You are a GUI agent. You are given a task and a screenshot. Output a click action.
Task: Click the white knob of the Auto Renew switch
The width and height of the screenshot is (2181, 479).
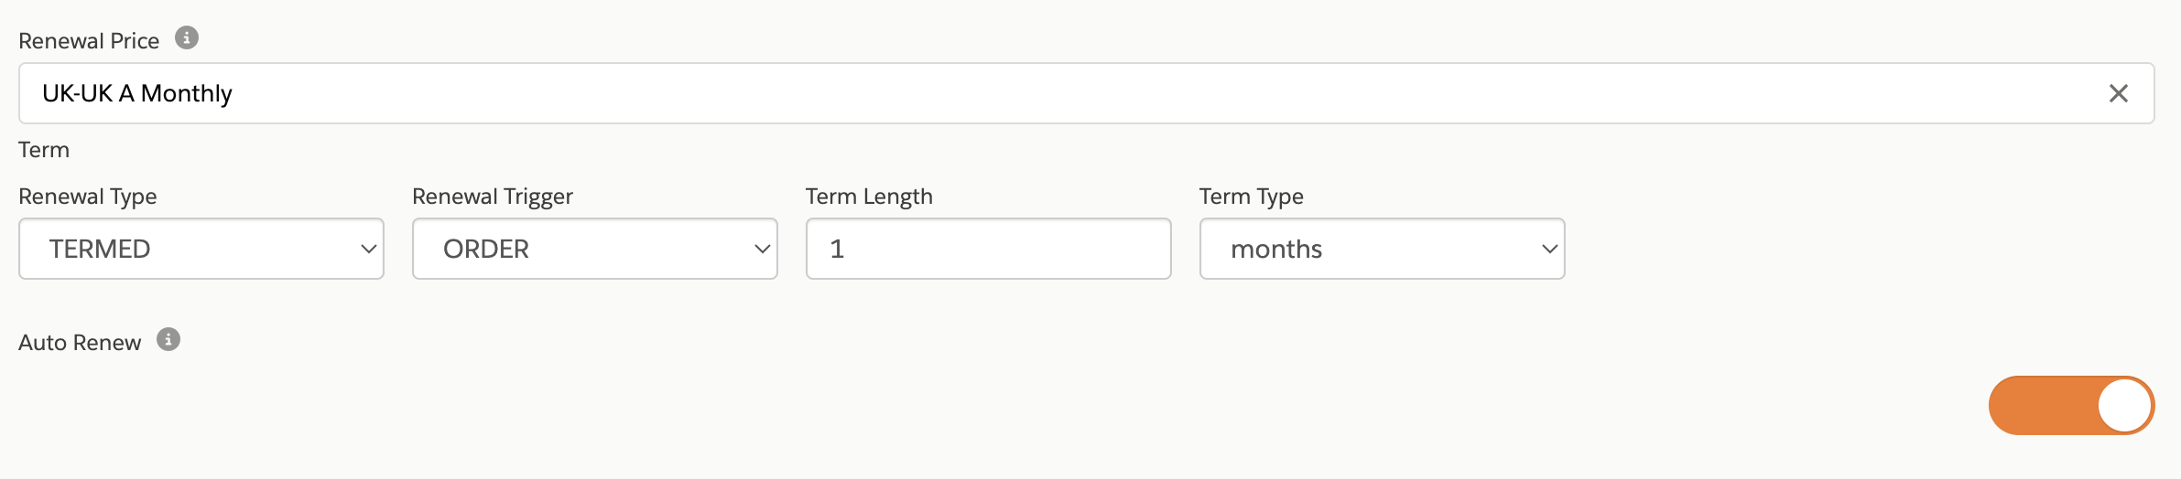click(2124, 405)
